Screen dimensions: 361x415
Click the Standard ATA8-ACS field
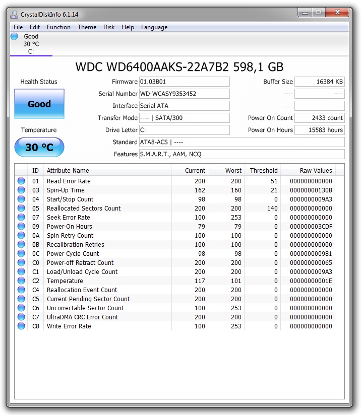click(x=242, y=142)
